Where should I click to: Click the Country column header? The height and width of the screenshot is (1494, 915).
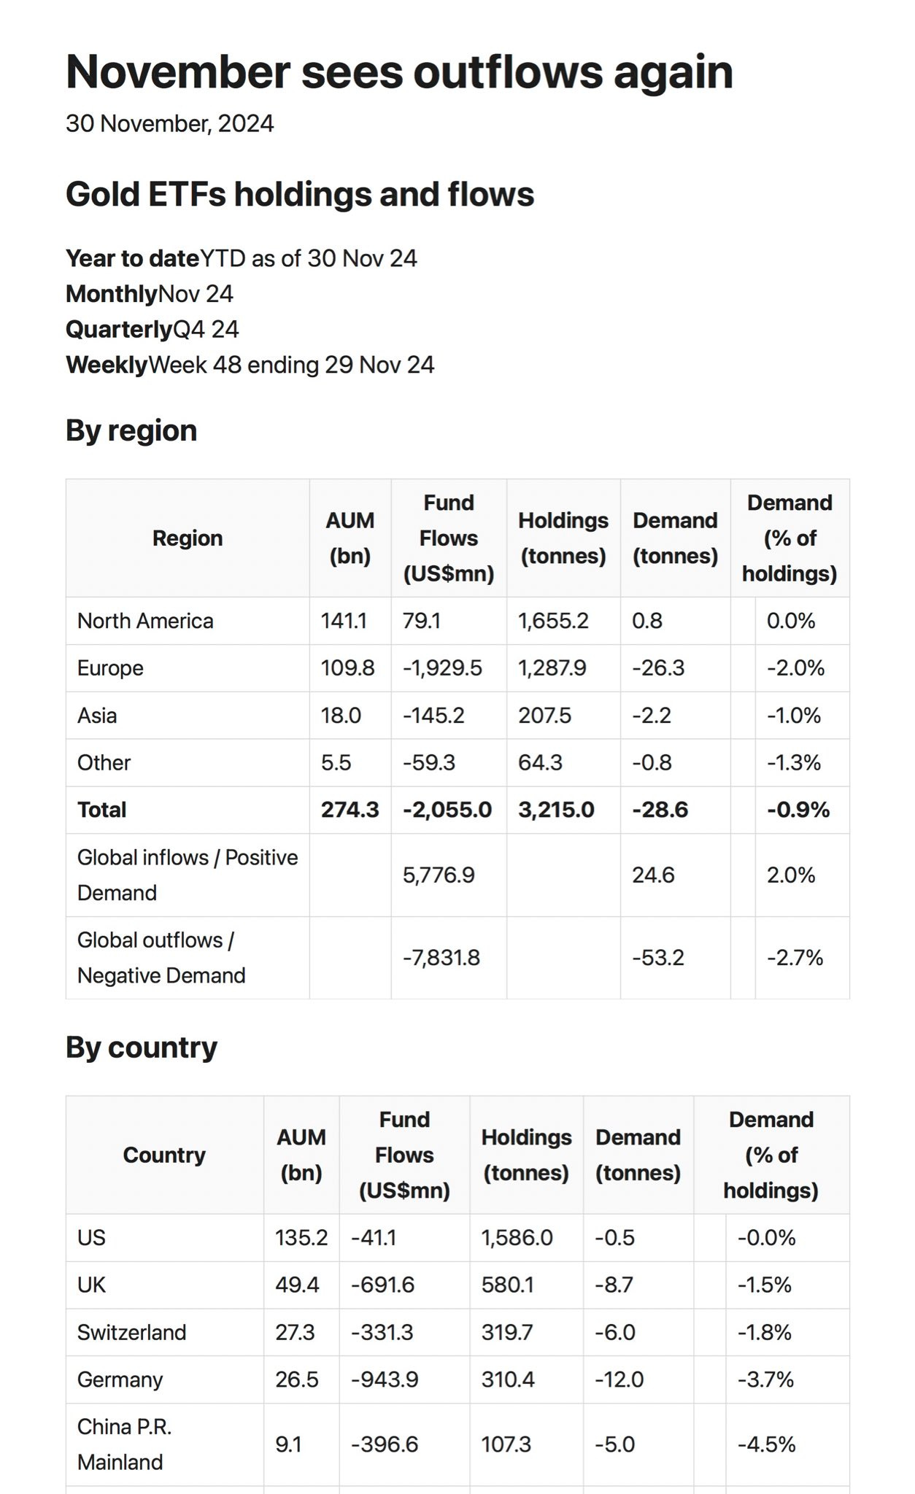[x=164, y=1155]
